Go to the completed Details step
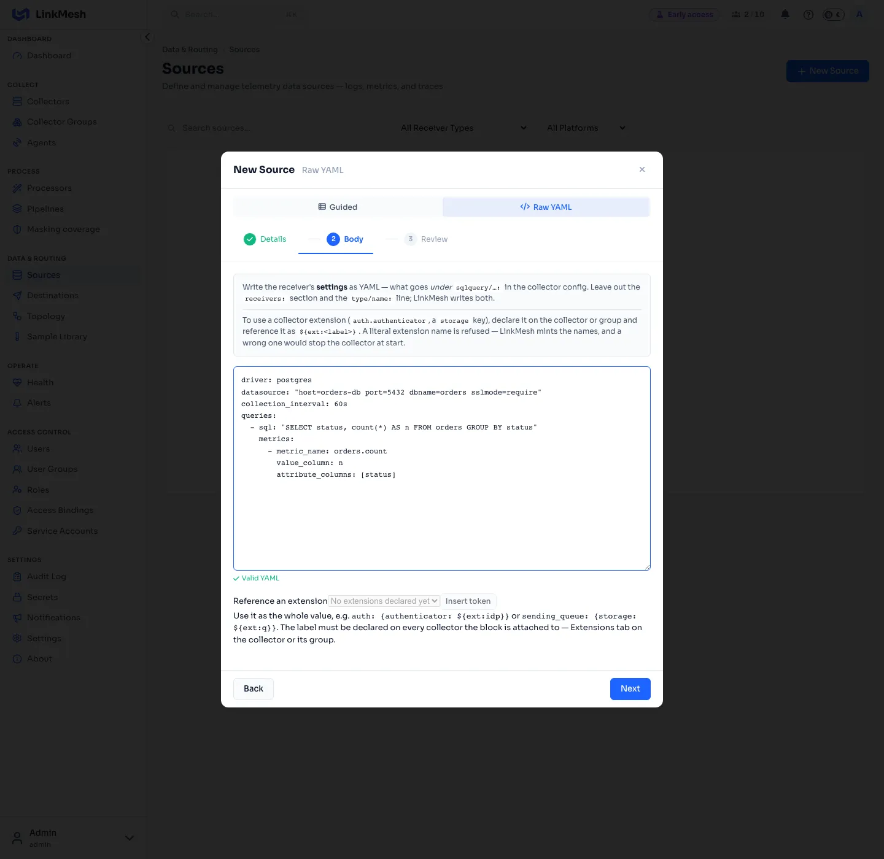Screen dimensions: 884x859 265,239
